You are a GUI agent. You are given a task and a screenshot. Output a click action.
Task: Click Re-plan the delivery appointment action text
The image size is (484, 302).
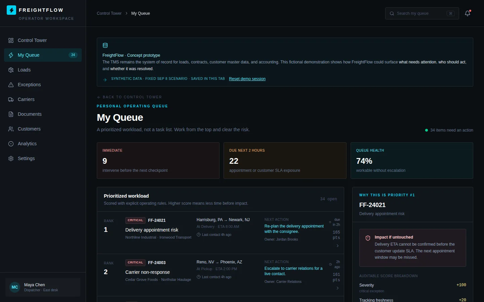(x=294, y=229)
